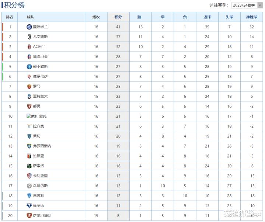Open the 弗罗西诺内 team link
The image size is (265, 222).
42,146
